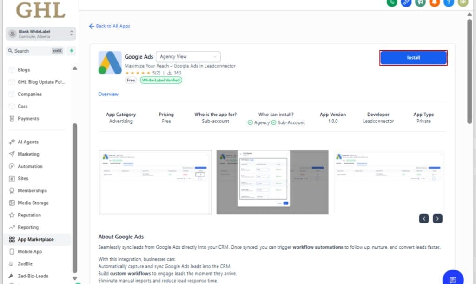Screen dimensions: 476x284
Task: Click the Marketing paper plane icon
Action: [x=12, y=154]
